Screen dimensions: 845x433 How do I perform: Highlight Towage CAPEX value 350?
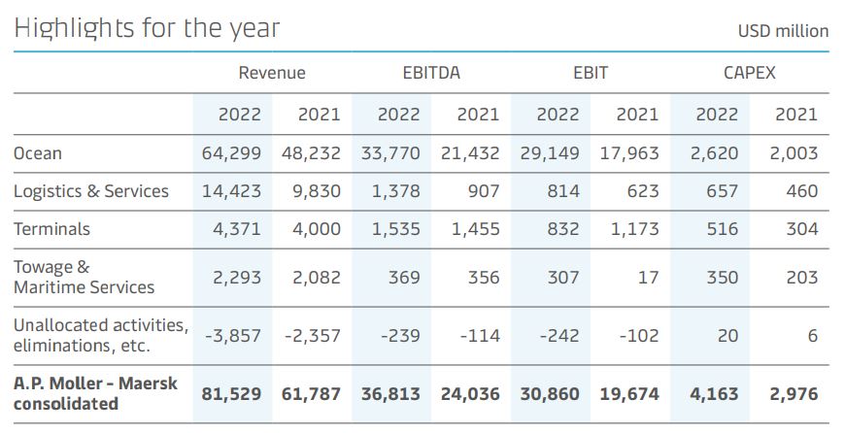tap(722, 278)
